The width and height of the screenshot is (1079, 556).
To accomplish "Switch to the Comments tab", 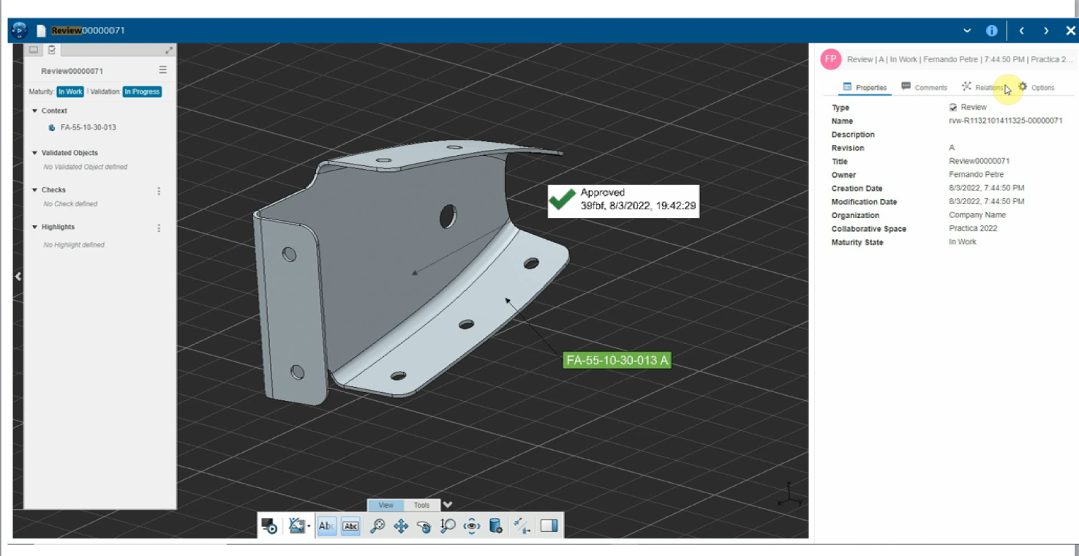I will click(924, 87).
